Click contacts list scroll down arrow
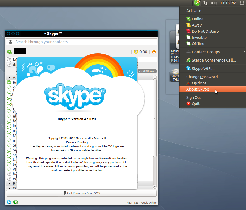The image size is (246, 210). (x=155, y=187)
